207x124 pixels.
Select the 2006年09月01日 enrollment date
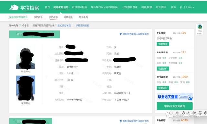(122, 93)
